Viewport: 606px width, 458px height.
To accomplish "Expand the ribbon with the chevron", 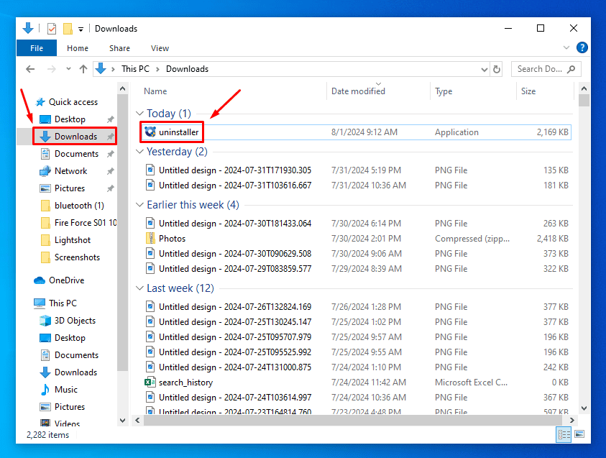I will pos(566,48).
